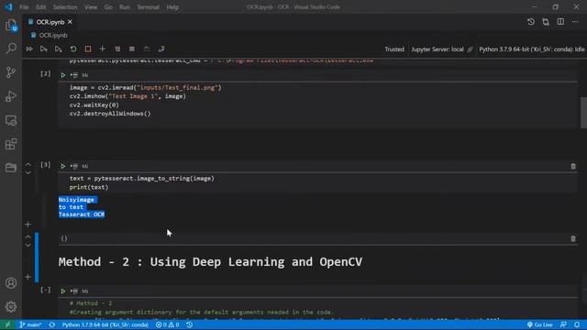Select Python 3.7.9 interpreter in status bar
The width and height of the screenshot is (587, 330).
click(x=105, y=324)
